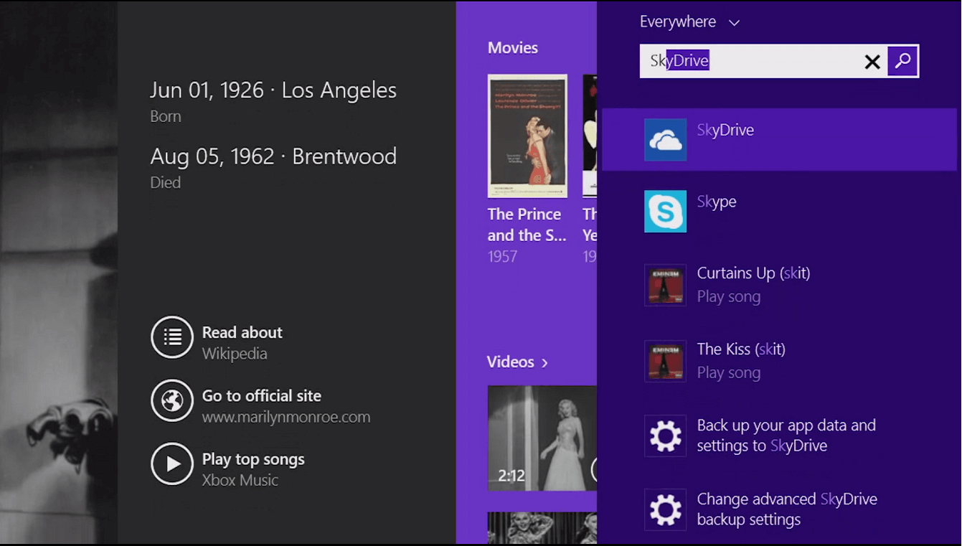Choose Change advanced SkyDrive backup settings
Screen dimensions: 962x546
point(787,509)
